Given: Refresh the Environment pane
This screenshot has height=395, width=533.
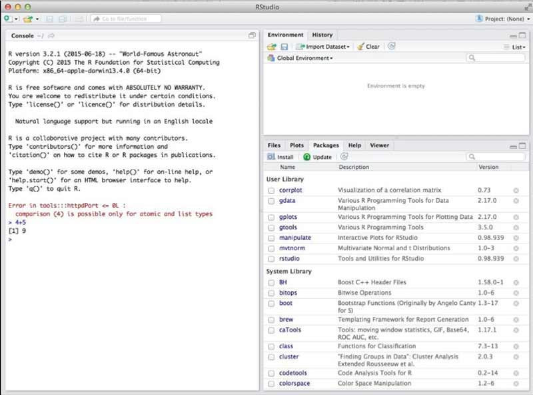Looking at the screenshot, I should coord(392,46).
